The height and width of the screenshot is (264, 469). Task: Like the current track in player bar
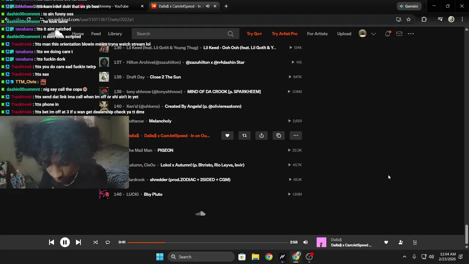click(x=386, y=242)
